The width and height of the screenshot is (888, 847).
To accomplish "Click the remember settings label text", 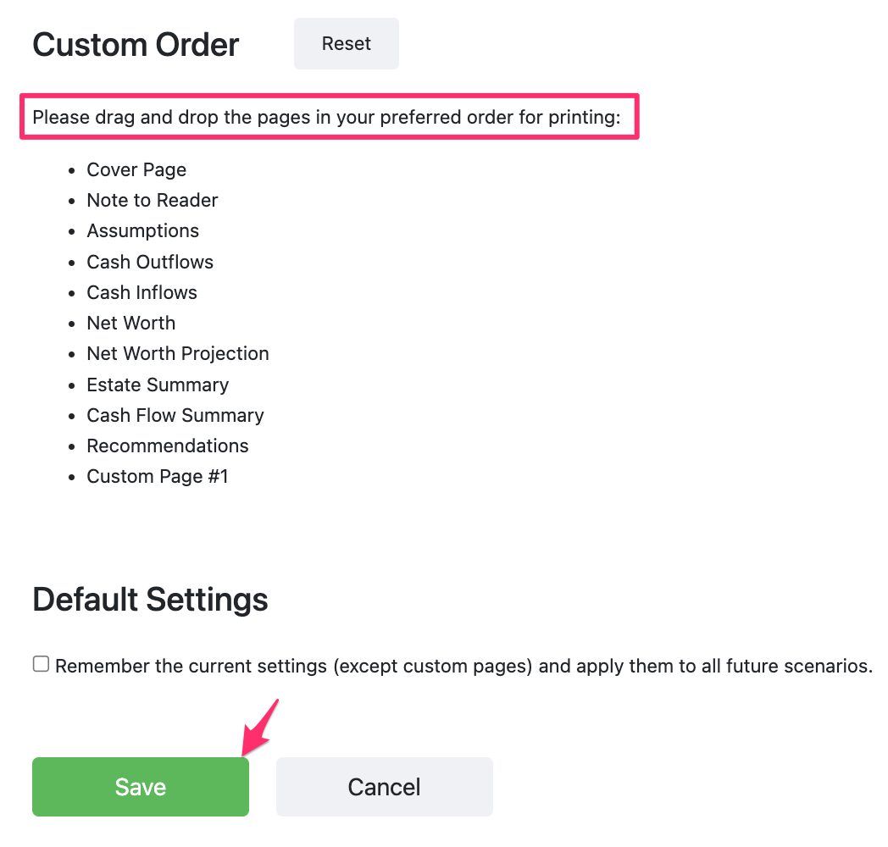I will pos(463,667).
